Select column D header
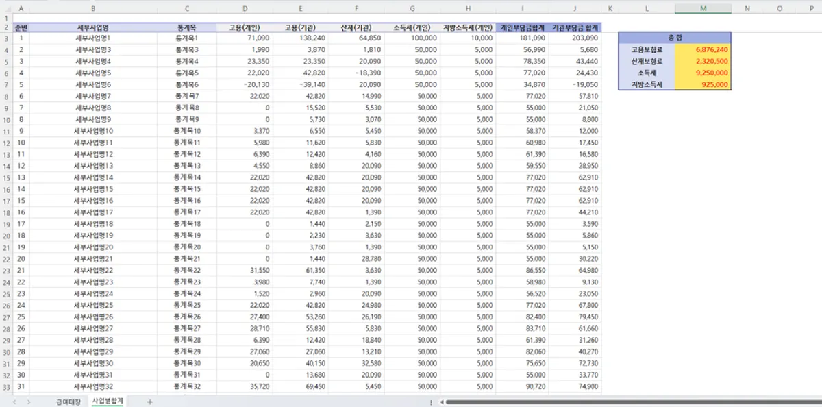This screenshot has height=407, width=822. tap(245, 9)
